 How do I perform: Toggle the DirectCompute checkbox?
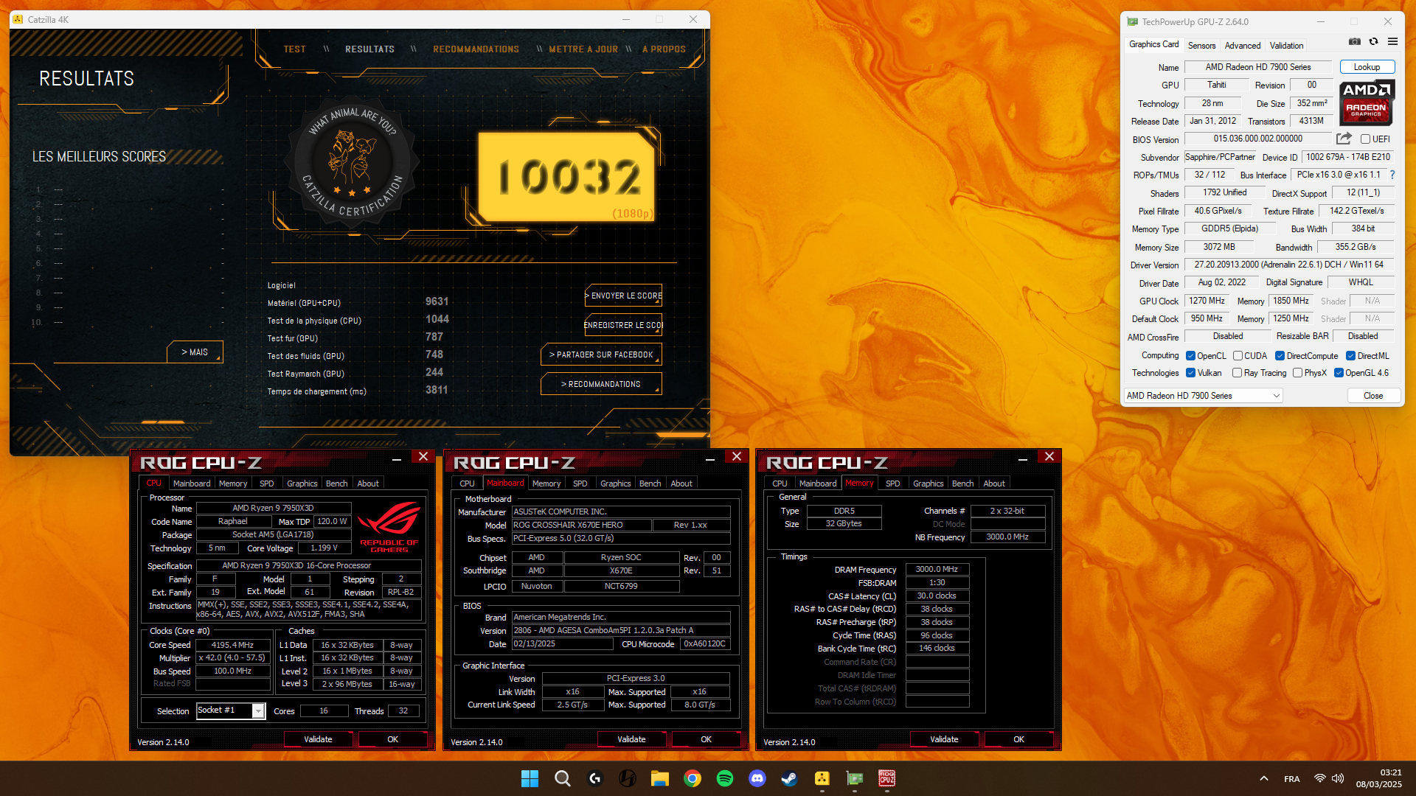[x=1280, y=356]
